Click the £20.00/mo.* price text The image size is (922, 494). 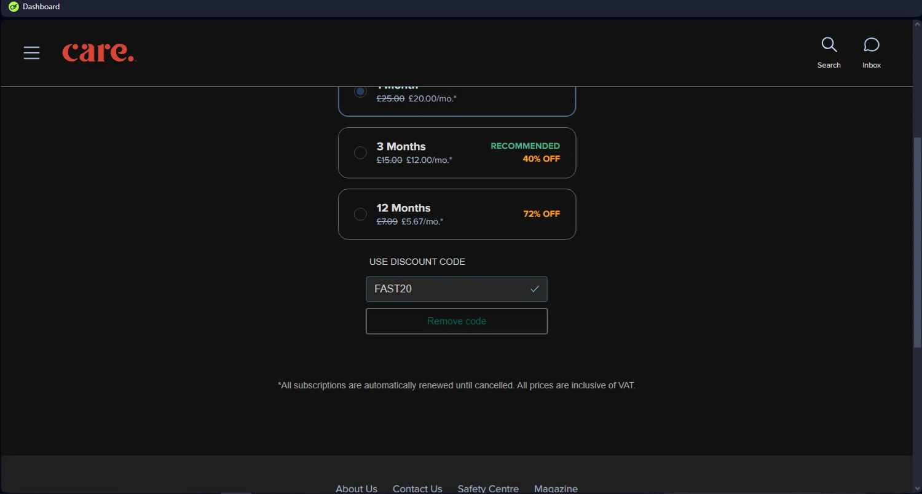pos(433,99)
